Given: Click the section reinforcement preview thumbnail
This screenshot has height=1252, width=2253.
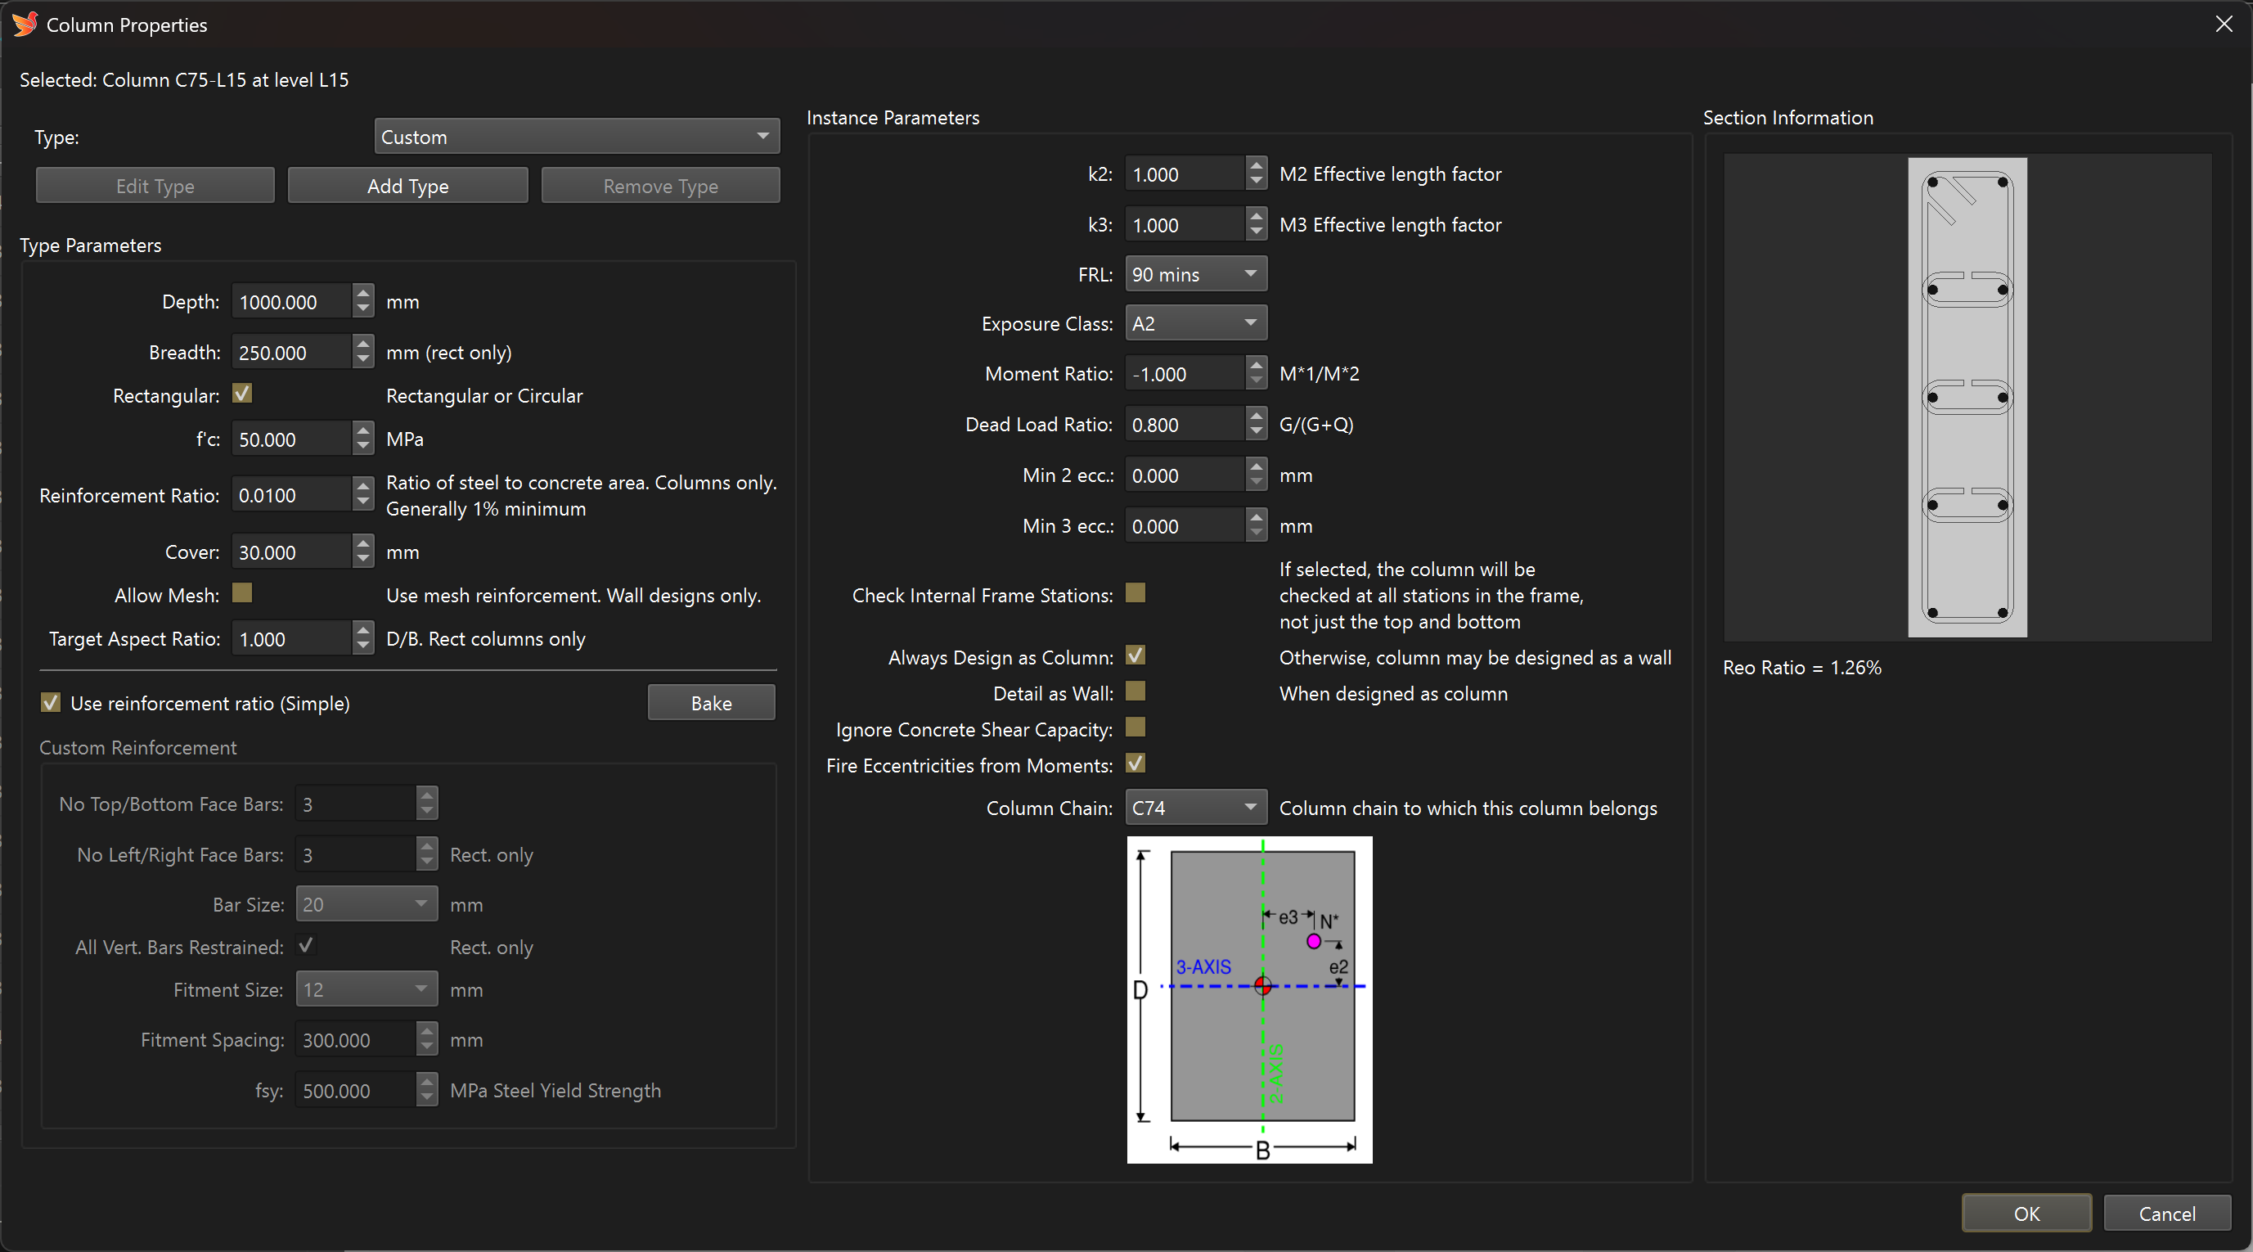Looking at the screenshot, I should click(x=1966, y=397).
